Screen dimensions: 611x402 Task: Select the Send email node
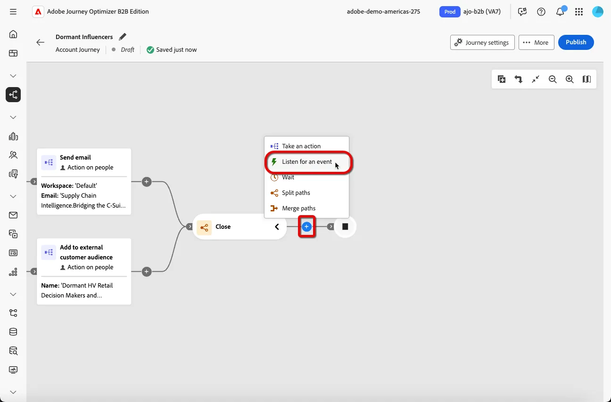click(84, 182)
